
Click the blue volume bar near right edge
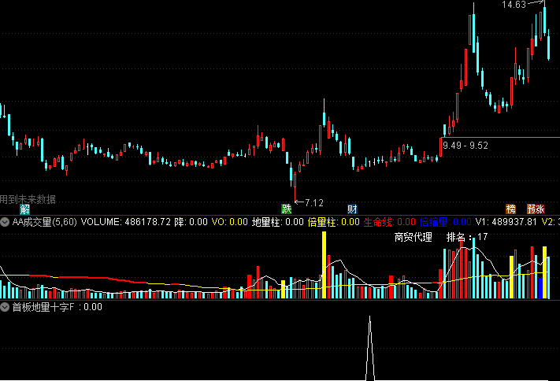[540, 288]
